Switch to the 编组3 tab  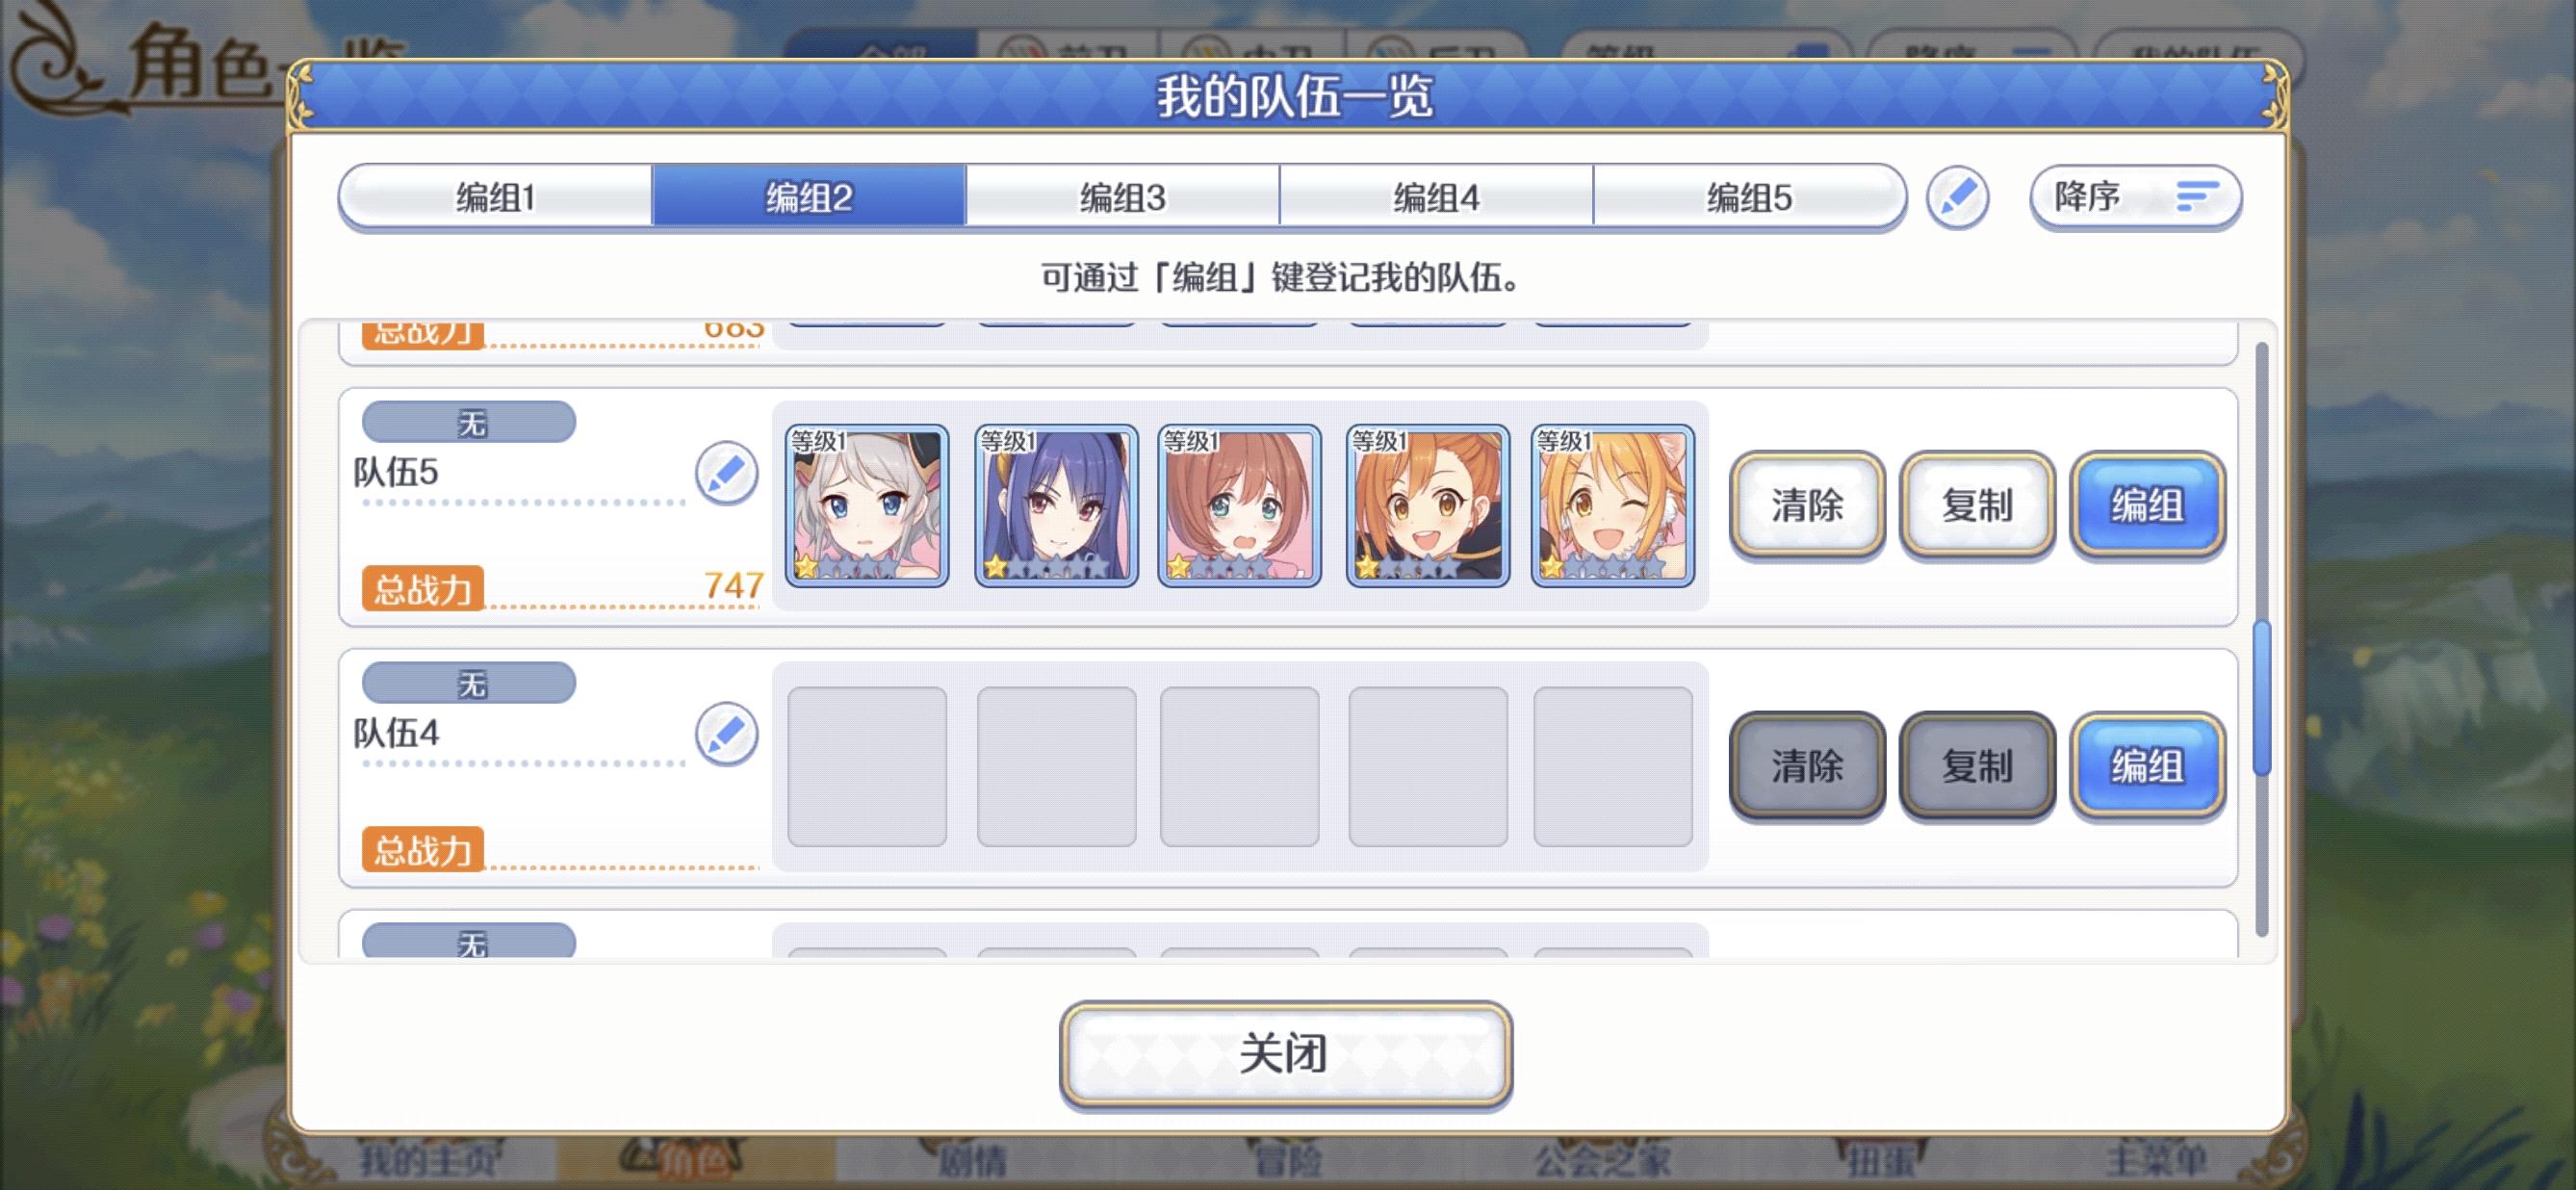point(1122,197)
